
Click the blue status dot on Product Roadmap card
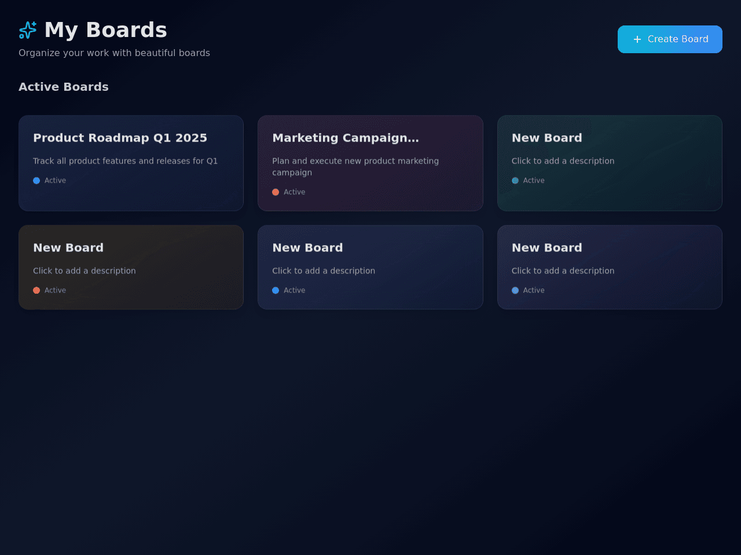click(x=36, y=180)
